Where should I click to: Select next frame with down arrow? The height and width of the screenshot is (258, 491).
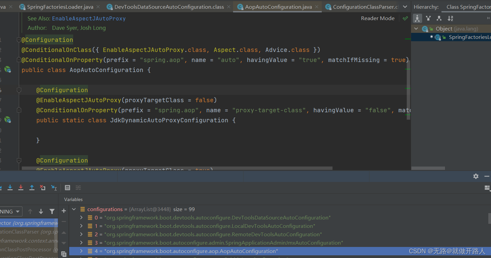pos(41,211)
